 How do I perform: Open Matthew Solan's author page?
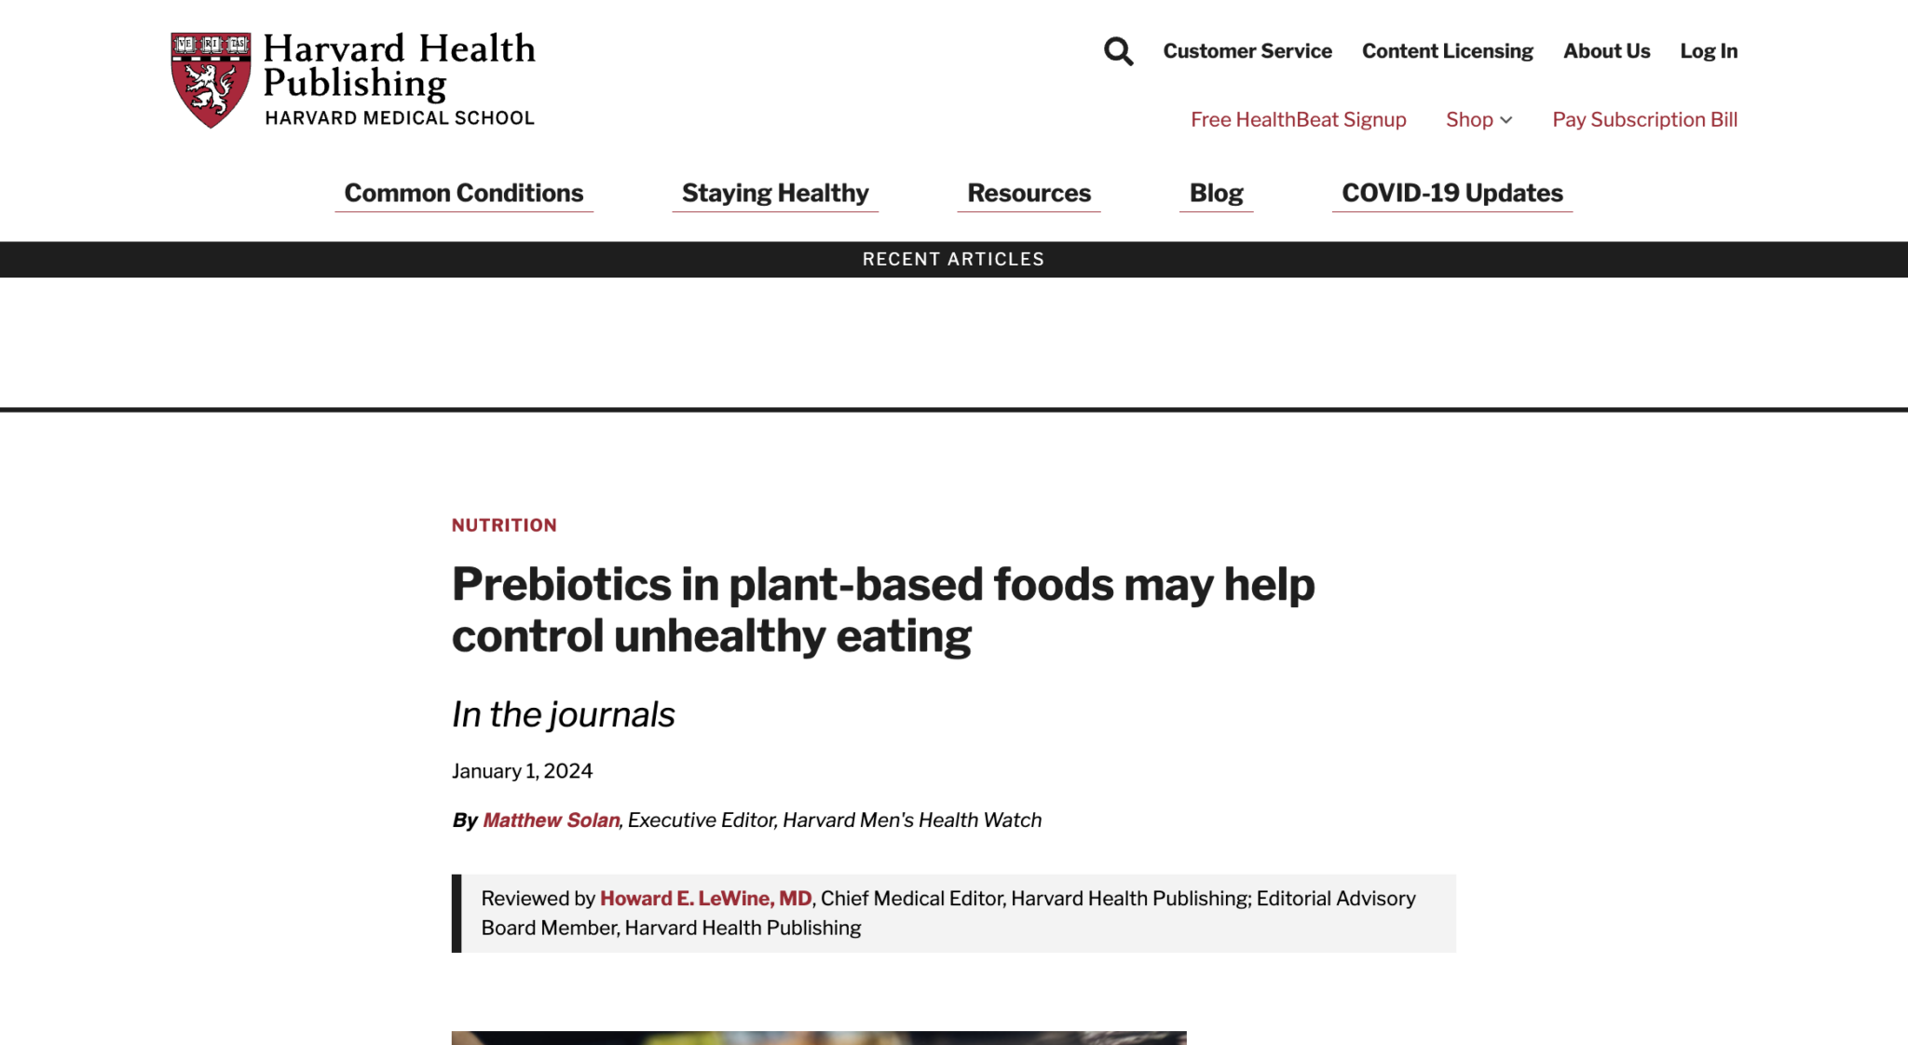click(x=551, y=820)
